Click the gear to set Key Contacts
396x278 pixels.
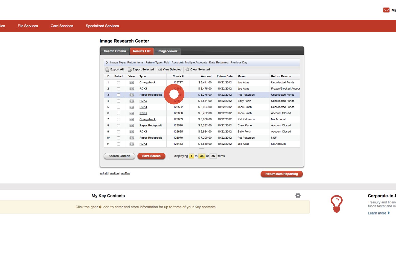(298, 195)
